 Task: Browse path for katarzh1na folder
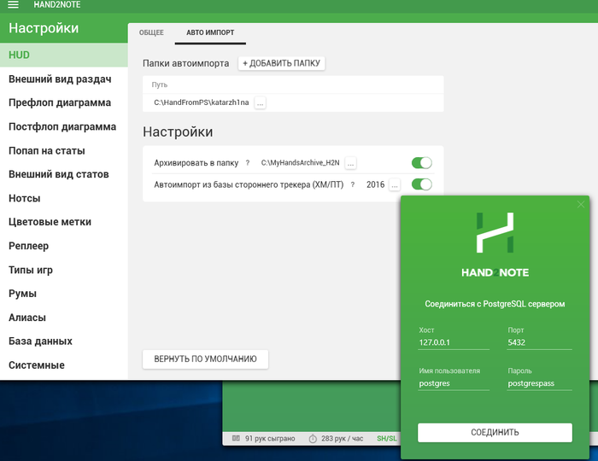[260, 102]
